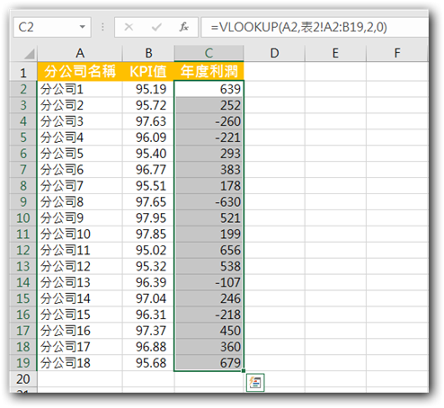Click the KPI值 header cell
This screenshot has width=444, height=408.
[x=148, y=72]
